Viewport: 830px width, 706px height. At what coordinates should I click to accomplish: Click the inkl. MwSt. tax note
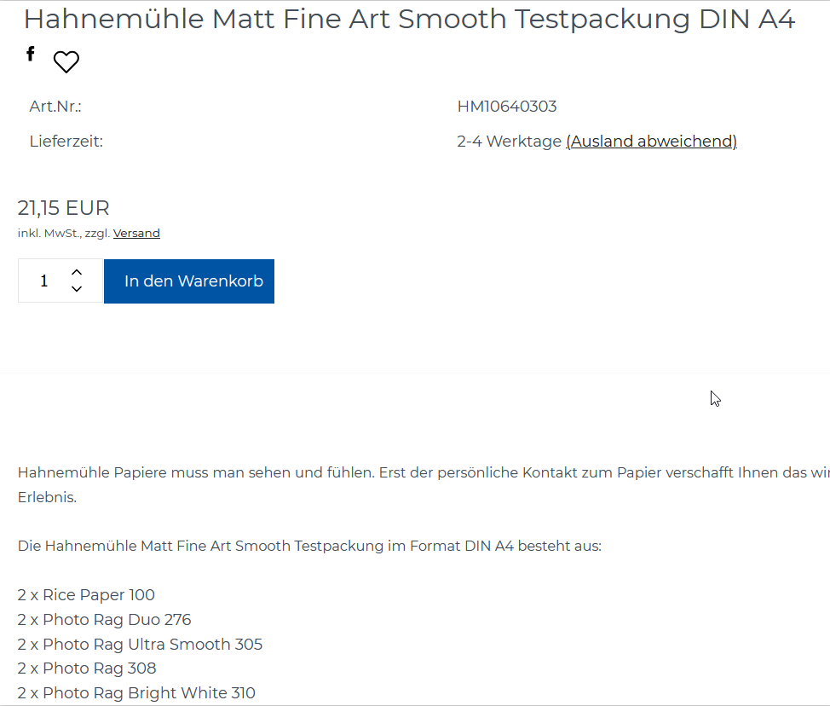(49, 233)
